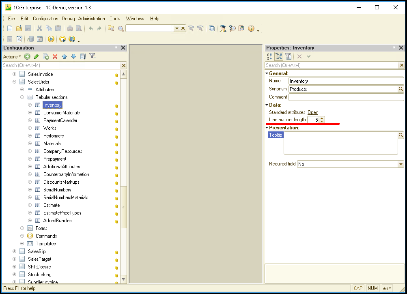Expand the Attributes node under SalesOrder
This screenshot has height=294, width=407.
click(x=22, y=90)
